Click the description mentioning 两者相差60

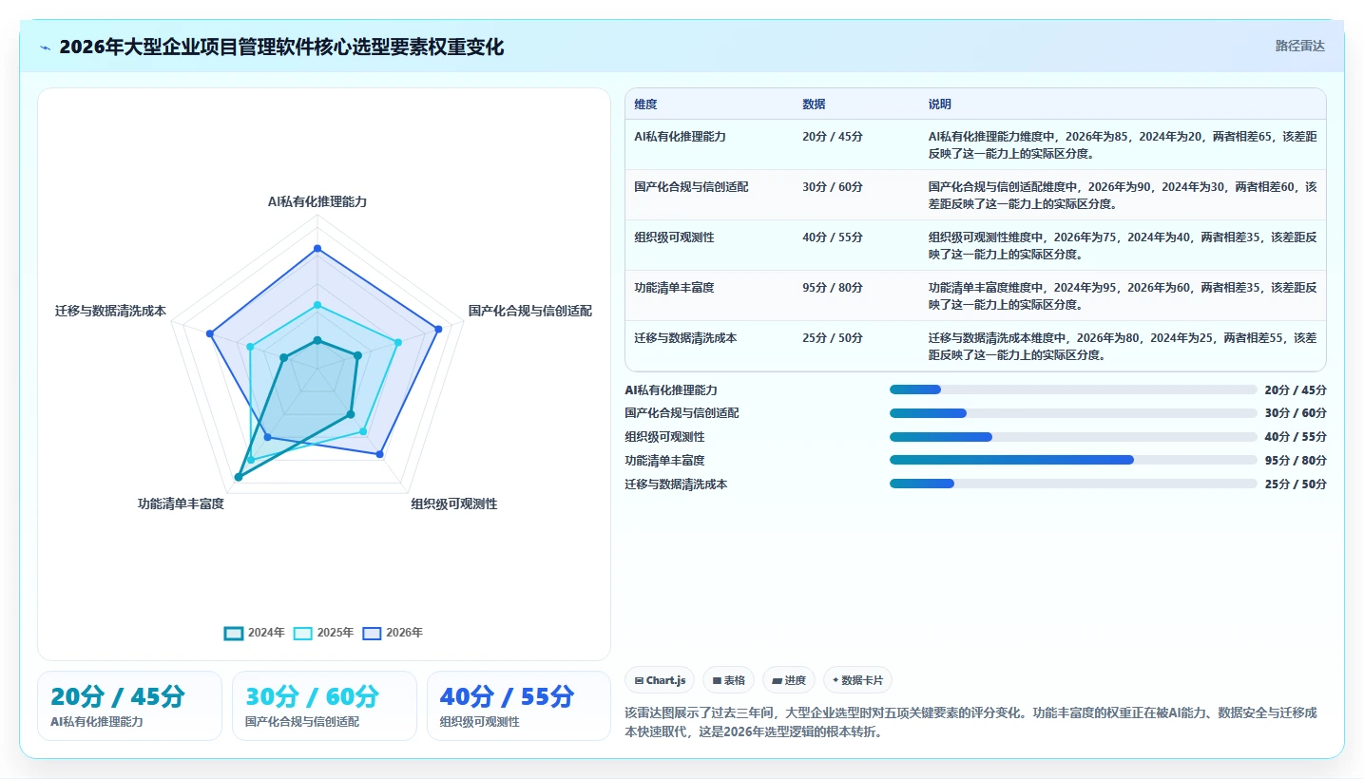tap(1123, 195)
